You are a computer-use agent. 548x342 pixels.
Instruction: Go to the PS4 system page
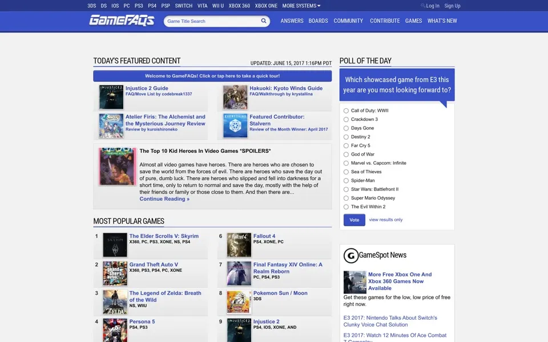click(x=152, y=6)
